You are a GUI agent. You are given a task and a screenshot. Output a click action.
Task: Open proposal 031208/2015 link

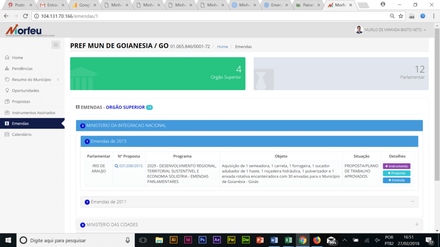[x=131, y=166]
